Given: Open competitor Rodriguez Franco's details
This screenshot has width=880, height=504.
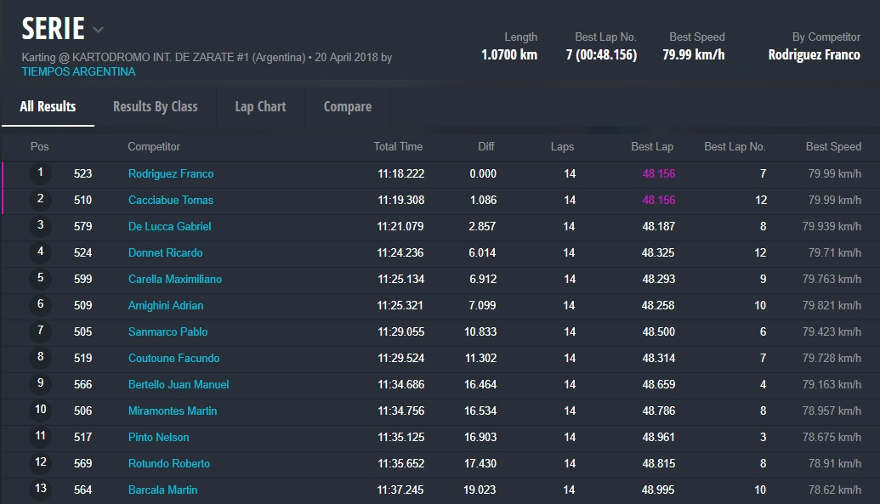Looking at the screenshot, I should click(170, 173).
